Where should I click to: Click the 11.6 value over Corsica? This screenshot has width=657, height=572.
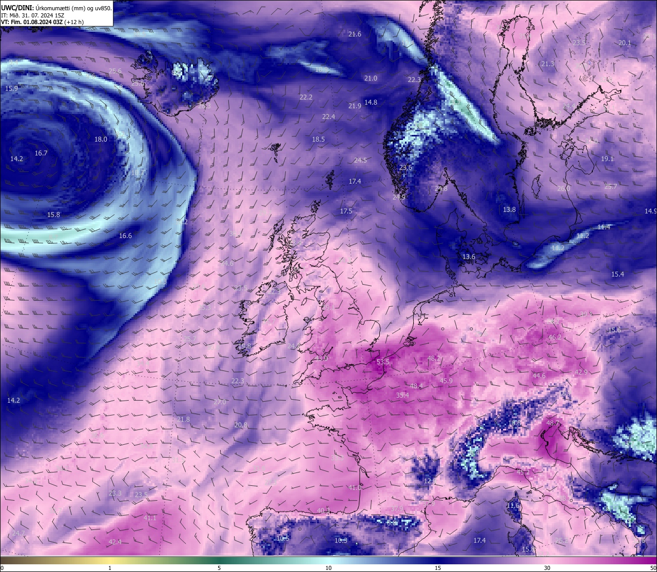pyautogui.click(x=513, y=506)
